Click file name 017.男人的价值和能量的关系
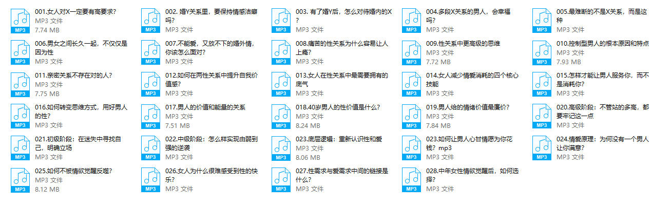The width and height of the screenshot is (671, 205). tap(205, 107)
